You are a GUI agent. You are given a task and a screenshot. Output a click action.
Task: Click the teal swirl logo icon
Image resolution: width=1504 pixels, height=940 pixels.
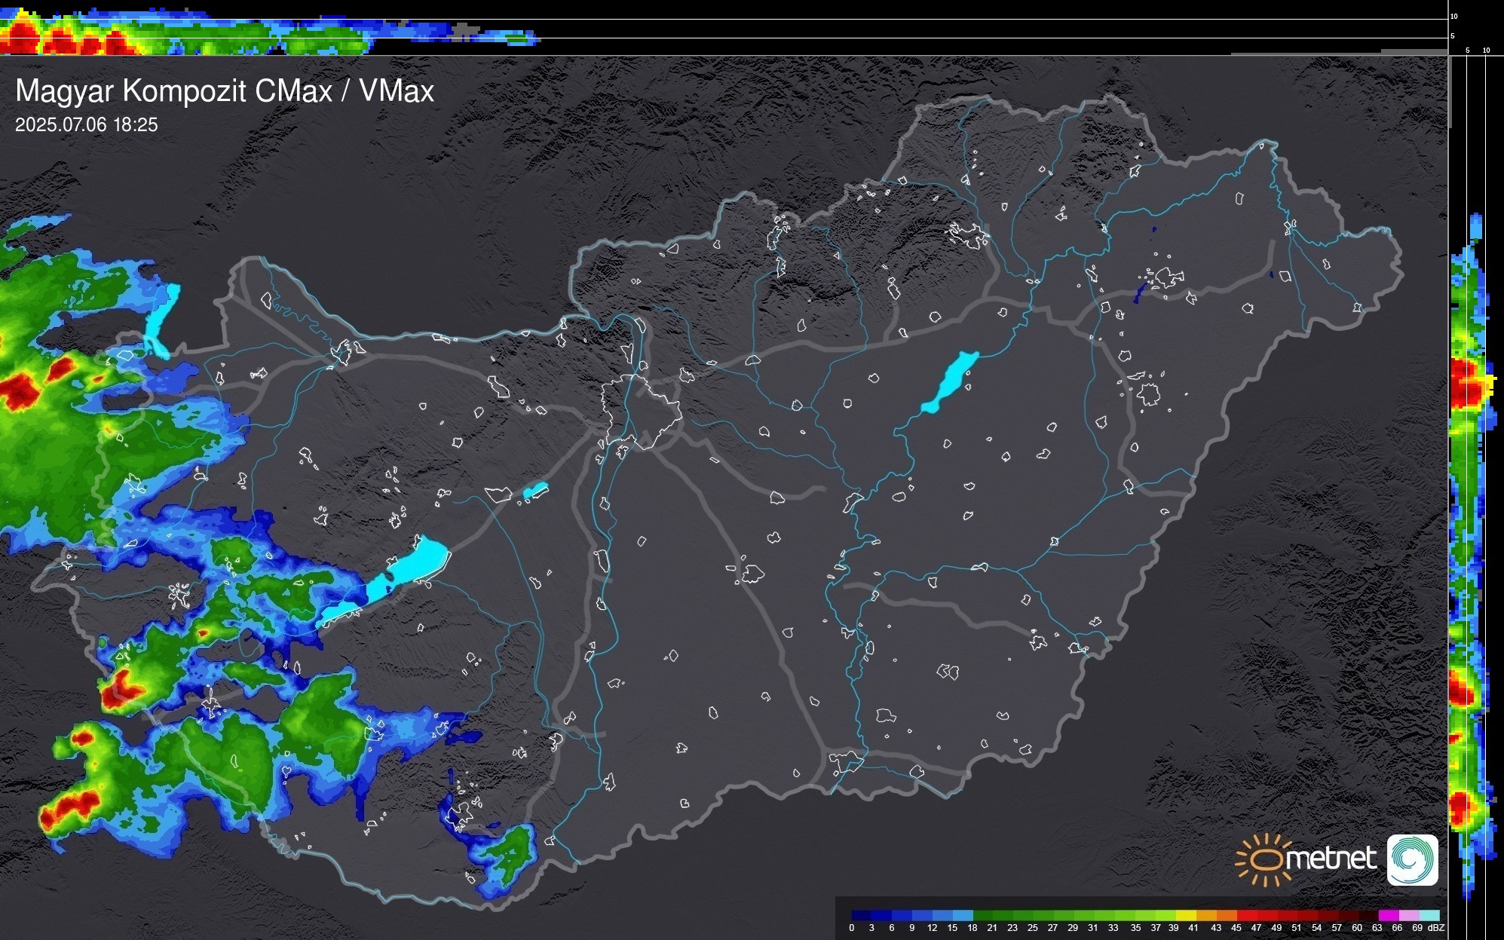(x=1412, y=859)
